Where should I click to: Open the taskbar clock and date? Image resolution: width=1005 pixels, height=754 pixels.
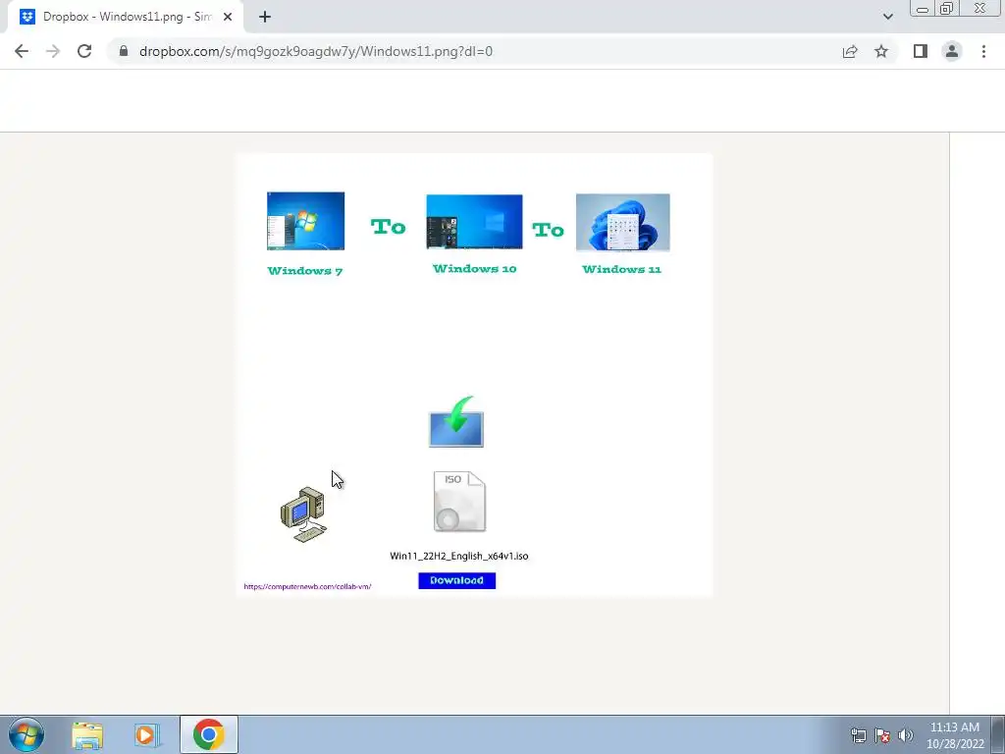pyautogui.click(x=954, y=735)
